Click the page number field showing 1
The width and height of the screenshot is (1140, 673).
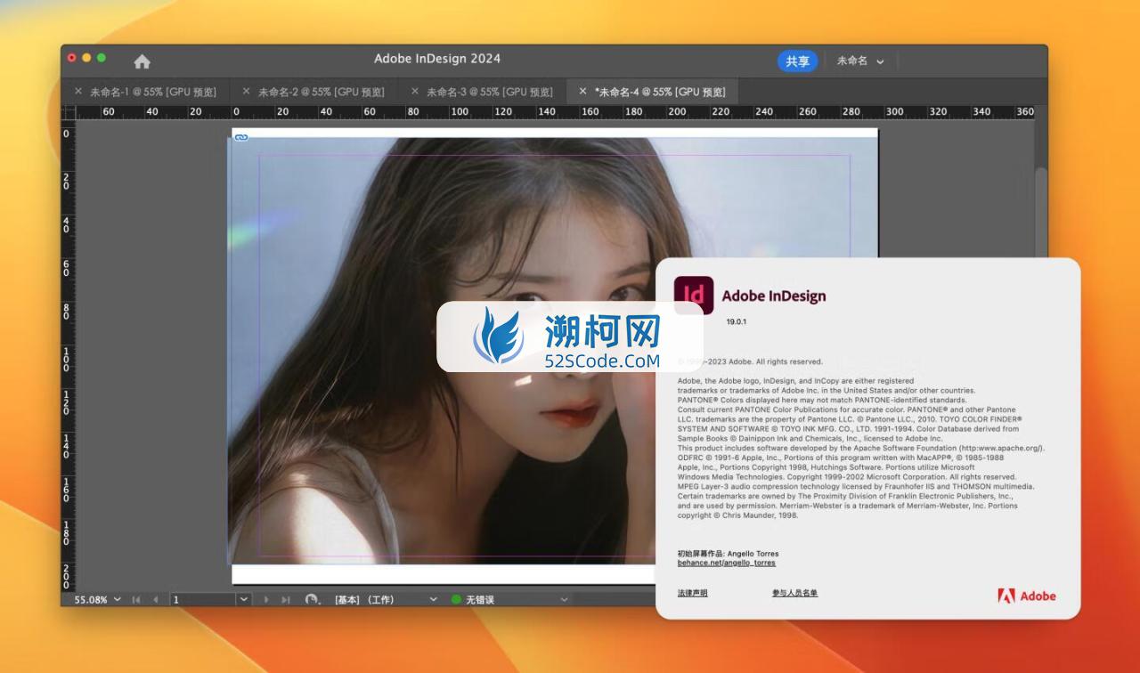coord(202,599)
